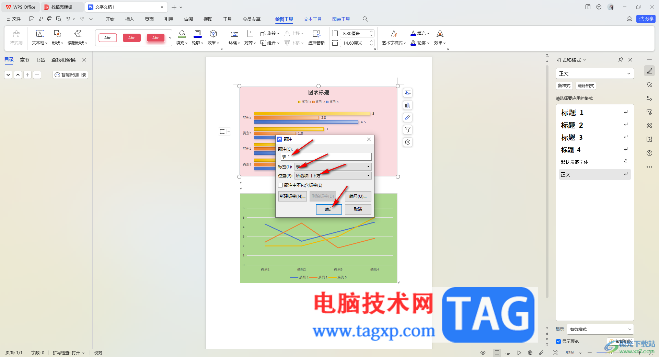Click the 新样式 button
Viewport: 659px width, 357px height.
pyautogui.click(x=564, y=86)
